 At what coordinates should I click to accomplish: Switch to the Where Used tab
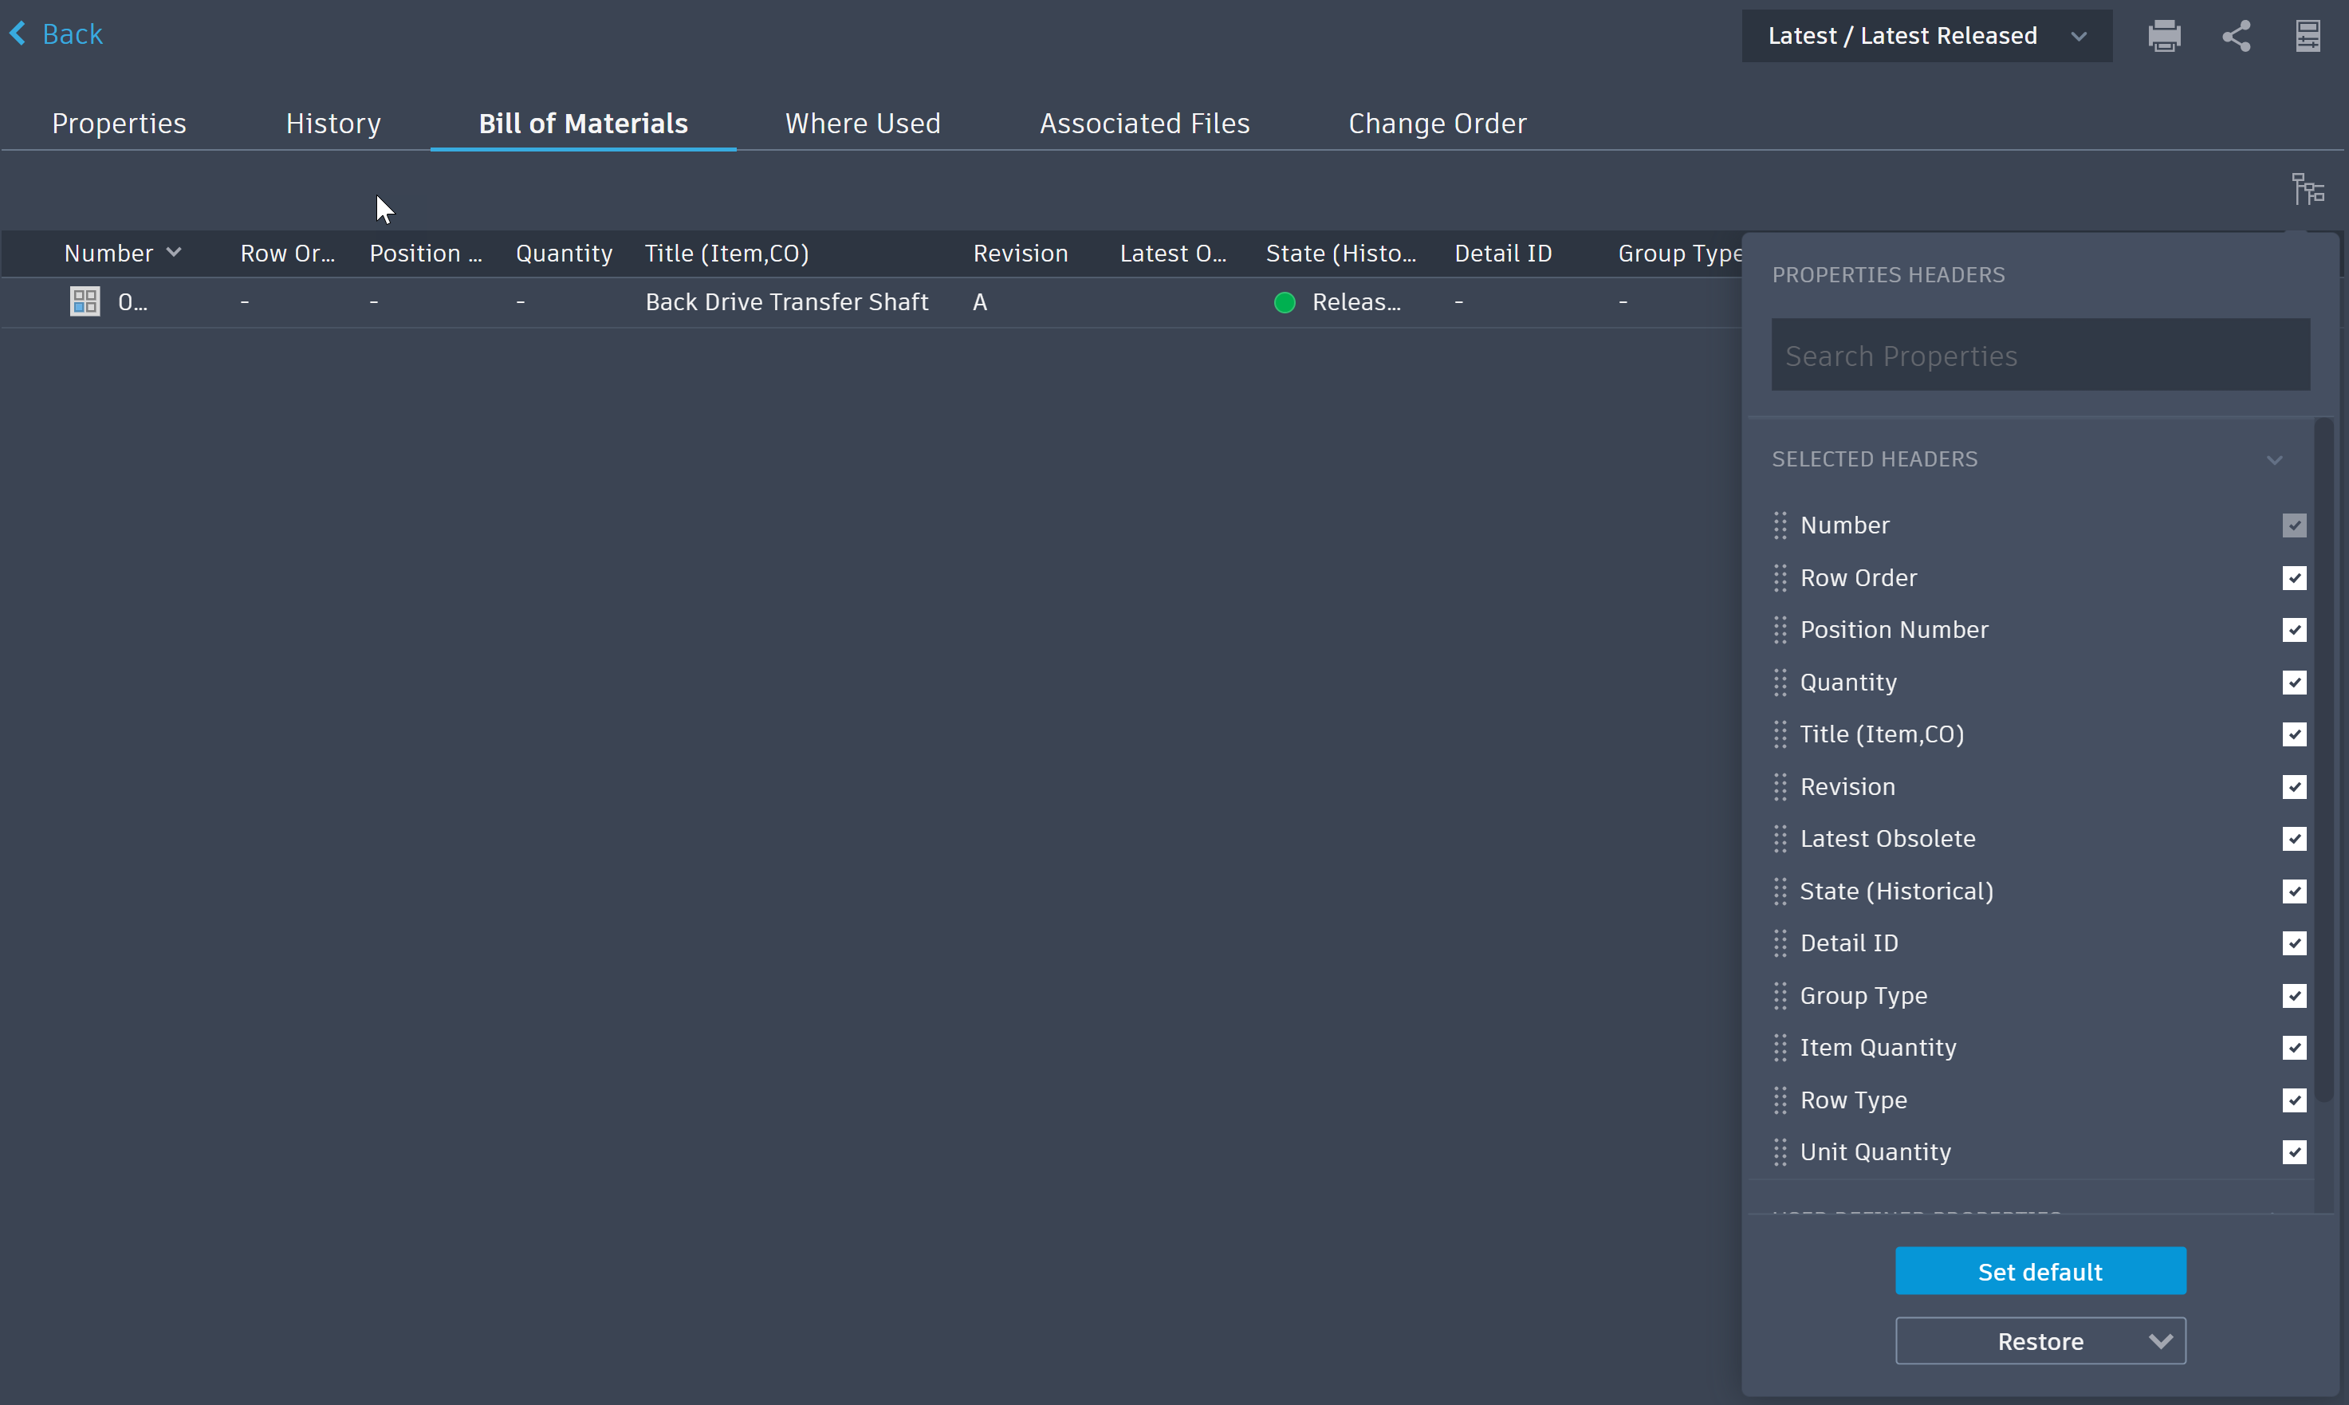pos(862,123)
